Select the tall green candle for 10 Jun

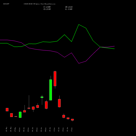point(51,90)
